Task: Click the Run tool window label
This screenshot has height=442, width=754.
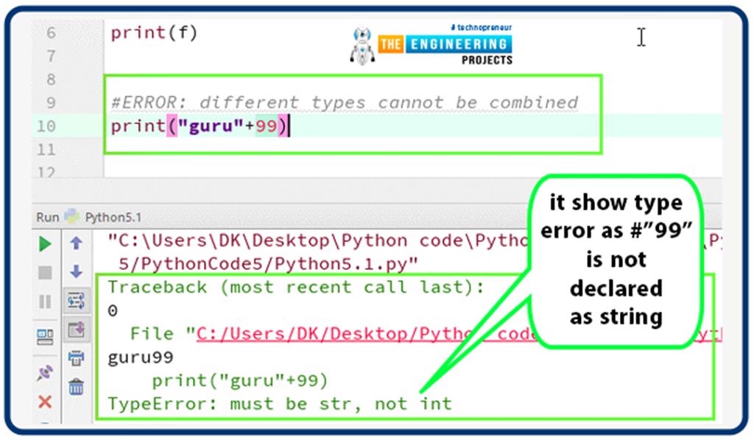Action: point(47,217)
